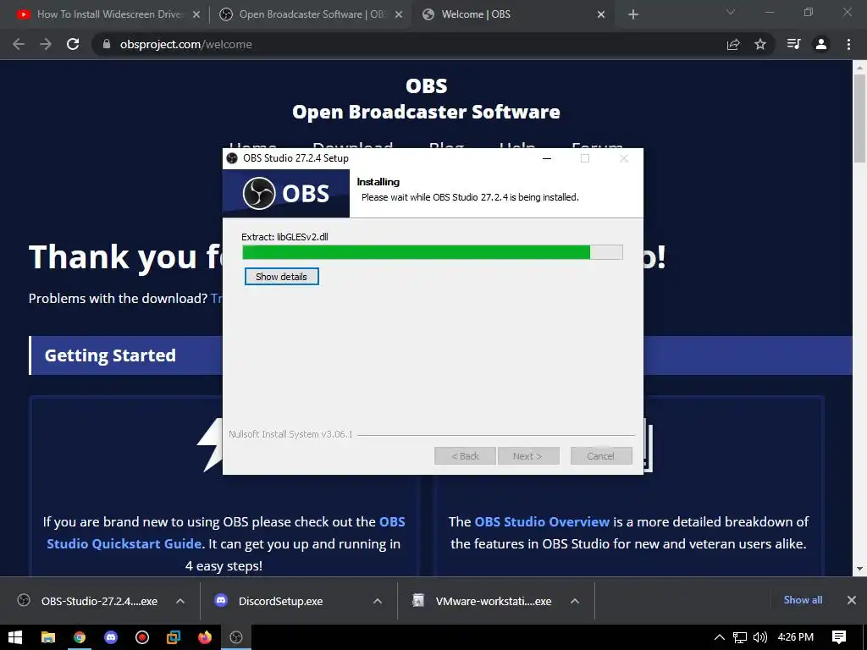Open the Chrome three-dot menu

click(848, 44)
